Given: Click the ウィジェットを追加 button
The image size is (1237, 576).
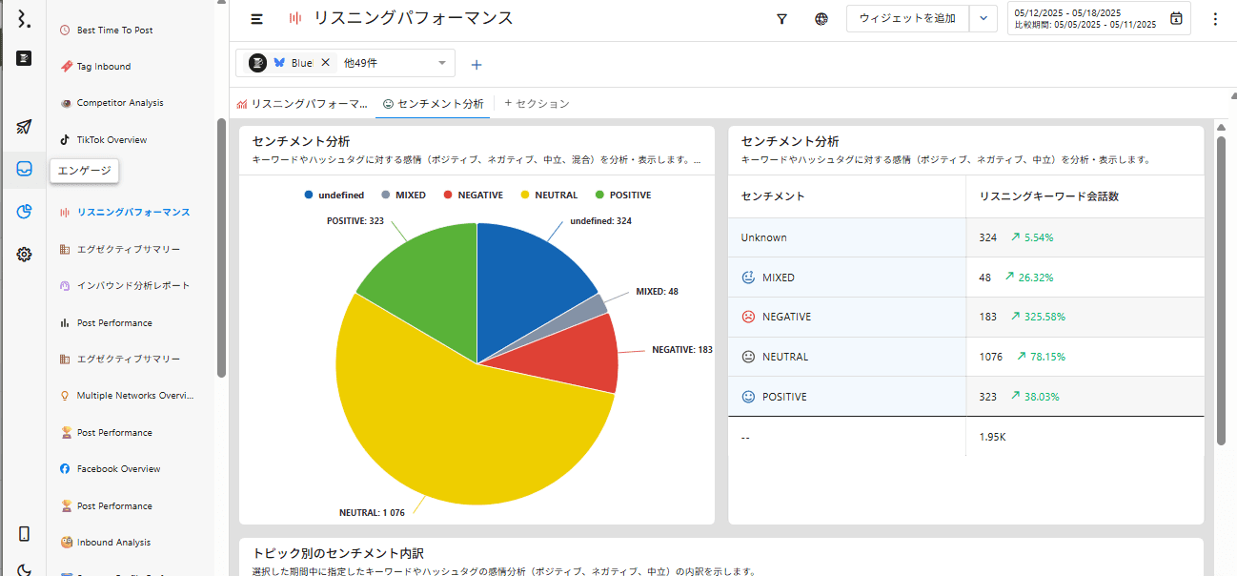Looking at the screenshot, I should 906,19.
